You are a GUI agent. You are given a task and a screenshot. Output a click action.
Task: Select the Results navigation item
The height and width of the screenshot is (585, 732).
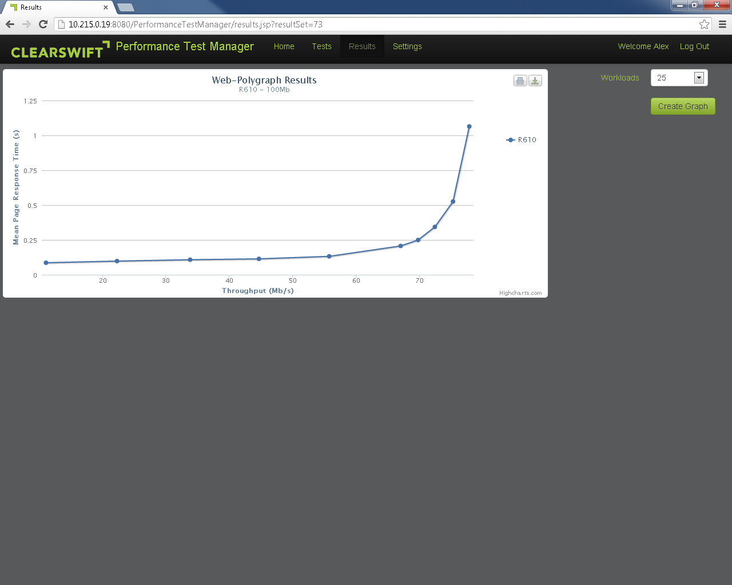pos(362,46)
